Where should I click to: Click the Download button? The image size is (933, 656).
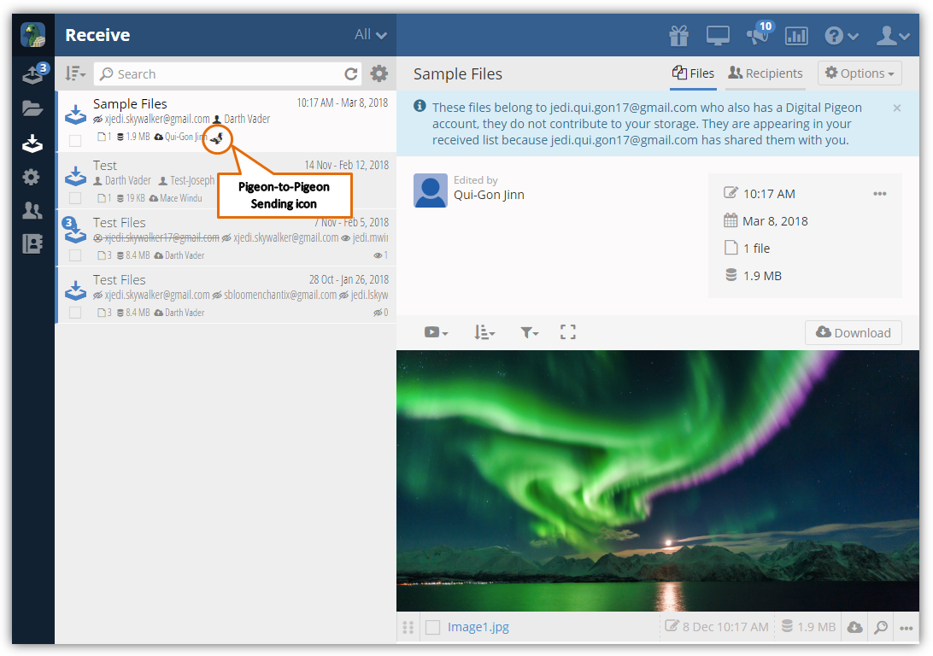point(853,333)
